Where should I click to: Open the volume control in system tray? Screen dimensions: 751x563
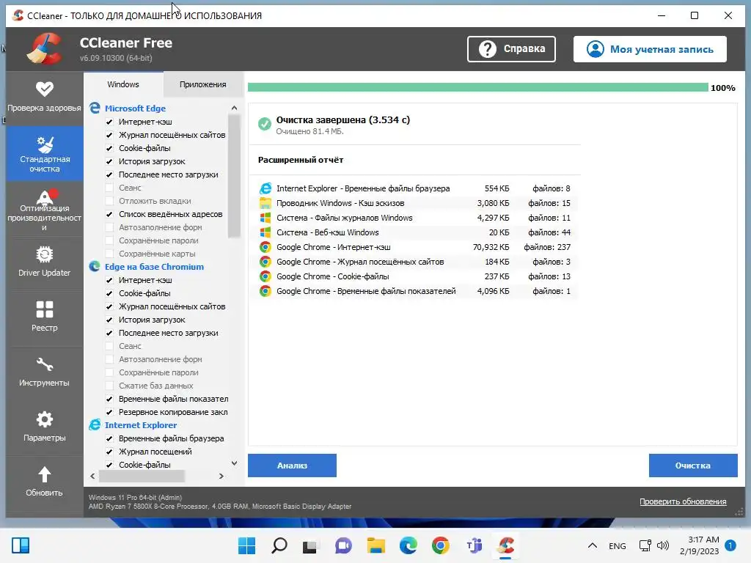(663, 545)
